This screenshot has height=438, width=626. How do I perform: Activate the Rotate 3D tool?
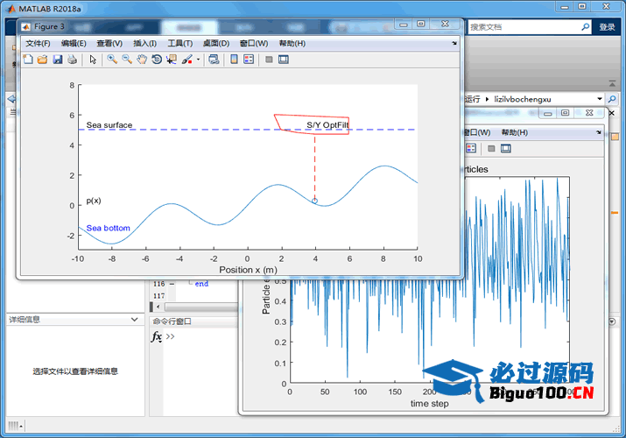156,60
